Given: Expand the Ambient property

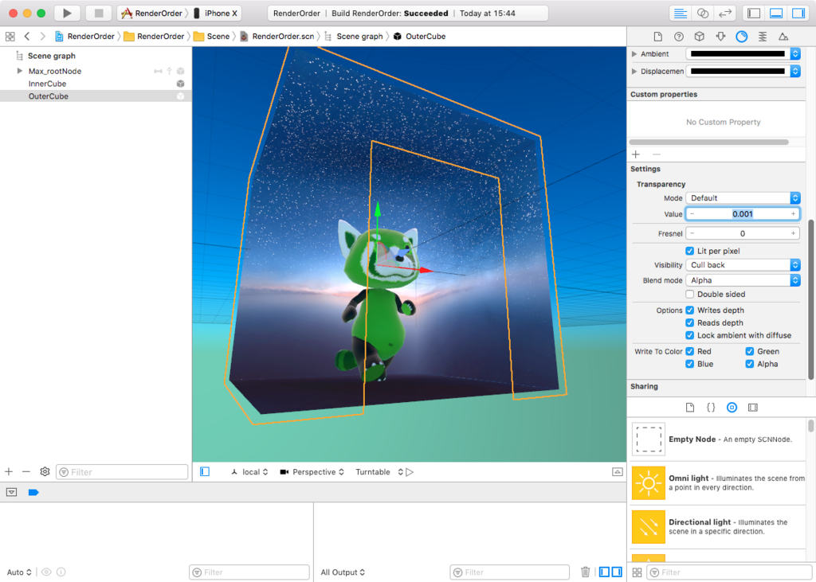Looking at the screenshot, I should point(634,54).
